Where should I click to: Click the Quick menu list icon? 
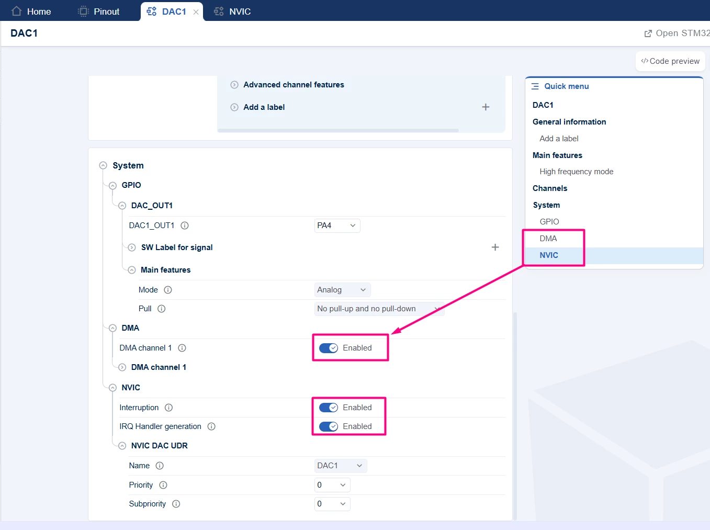tap(535, 86)
